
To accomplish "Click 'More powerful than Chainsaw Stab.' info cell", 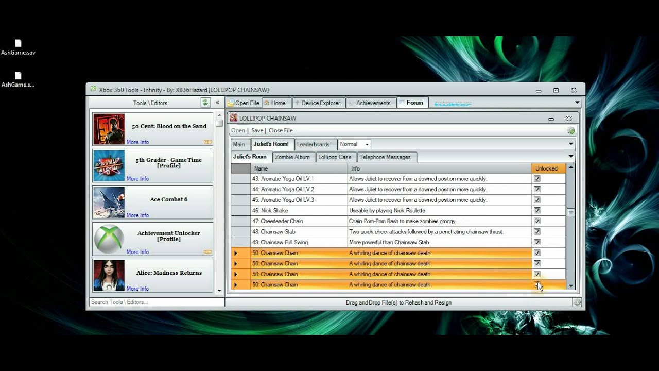I will [x=440, y=242].
